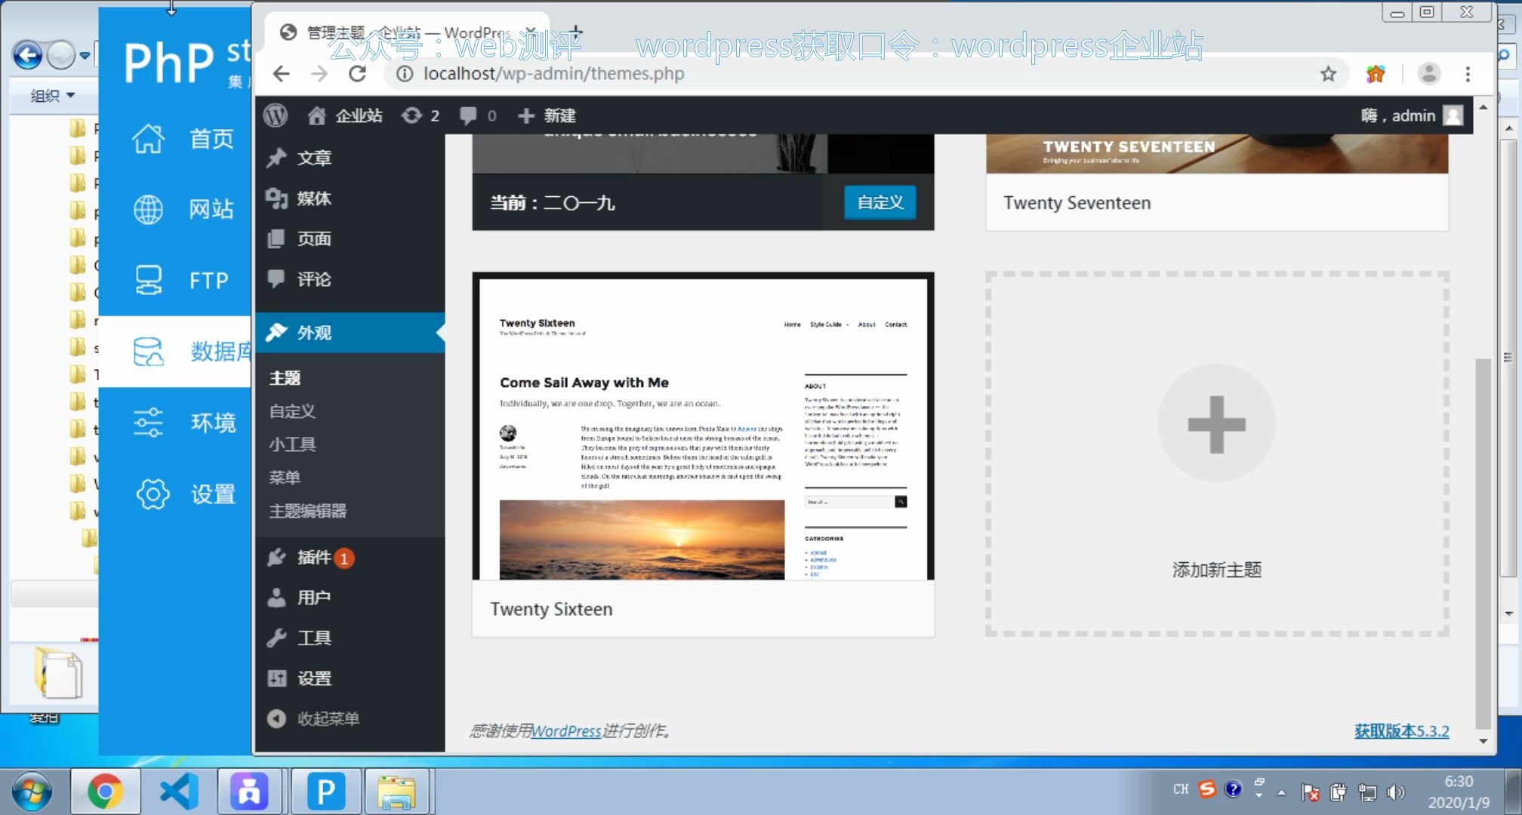Follow the 获取版本5.3.2 link
This screenshot has width=1522, height=815.
pos(1401,730)
